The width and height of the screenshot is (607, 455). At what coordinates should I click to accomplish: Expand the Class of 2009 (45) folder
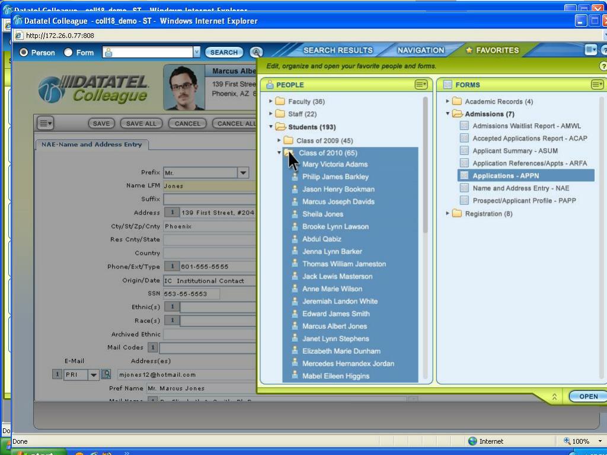(x=279, y=140)
